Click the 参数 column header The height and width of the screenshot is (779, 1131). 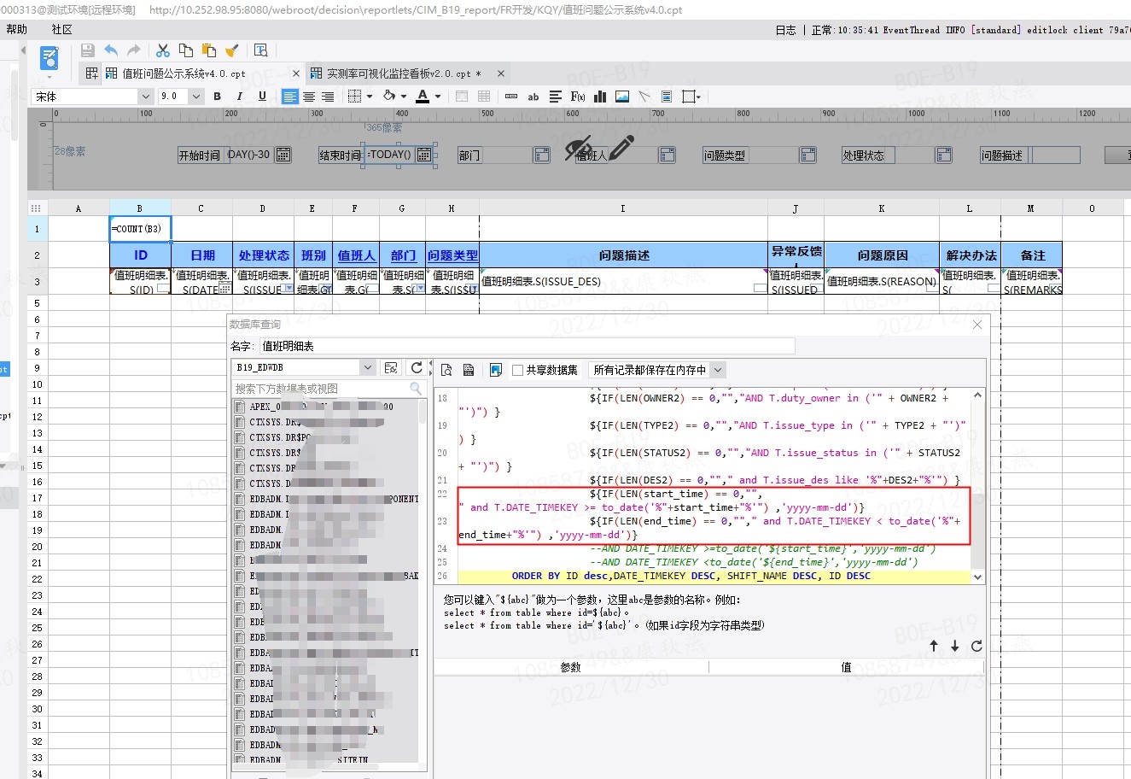[x=570, y=667]
